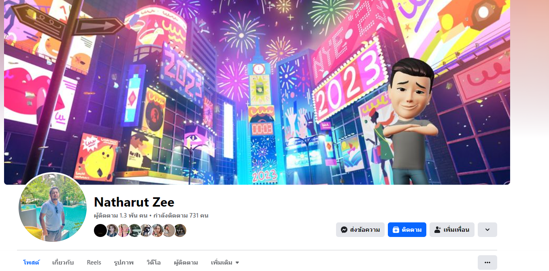
Task: Click the follow icon in ติดตาม button
Action: [396, 230]
